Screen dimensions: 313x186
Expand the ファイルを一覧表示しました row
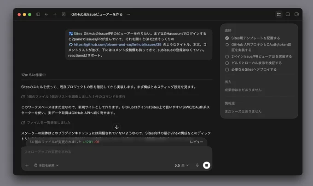[46, 123]
